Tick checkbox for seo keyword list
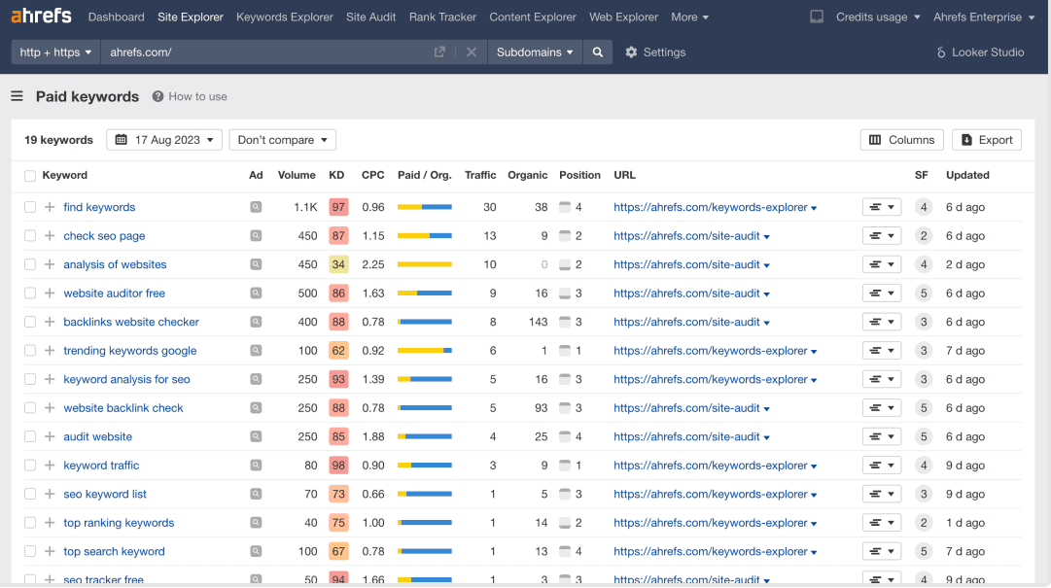Viewport: 1051px width, 588px height. click(29, 494)
